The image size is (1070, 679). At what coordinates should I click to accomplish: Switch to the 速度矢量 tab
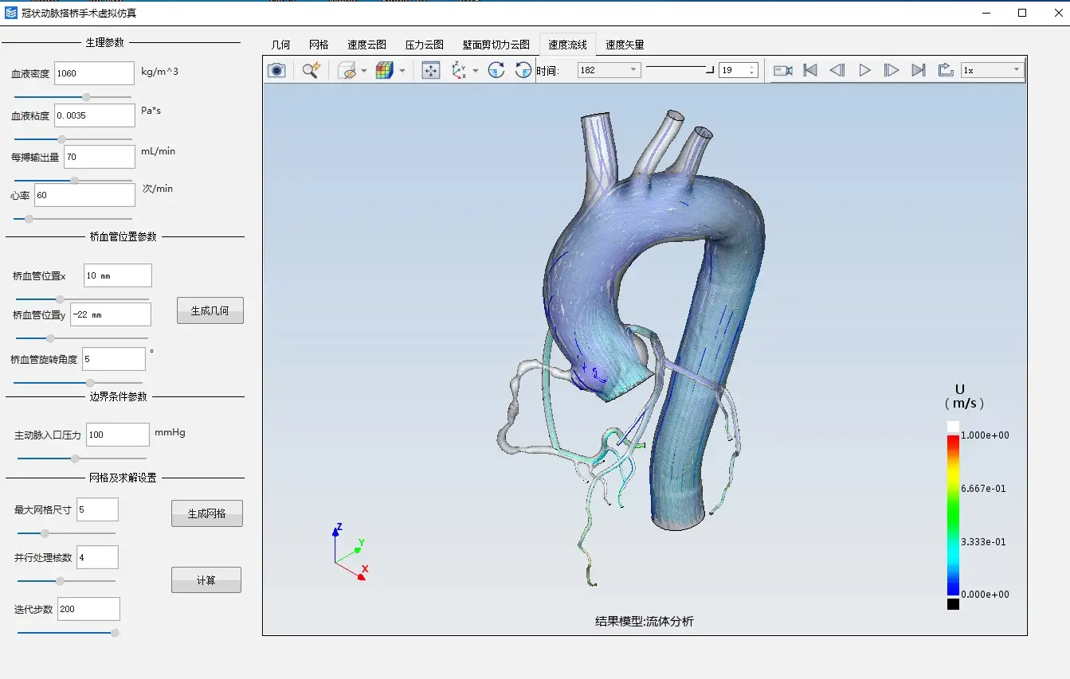(625, 45)
